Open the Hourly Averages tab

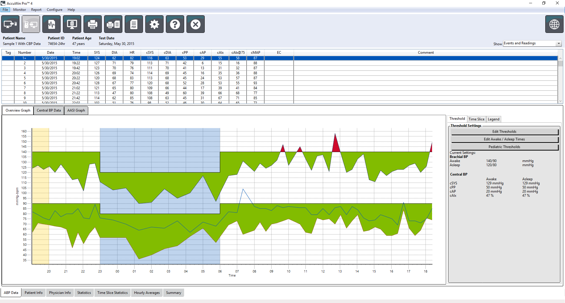147,293
